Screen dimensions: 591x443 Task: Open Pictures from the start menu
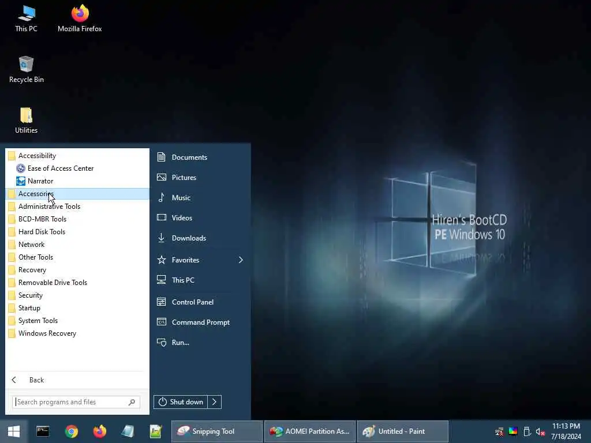(200, 178)
